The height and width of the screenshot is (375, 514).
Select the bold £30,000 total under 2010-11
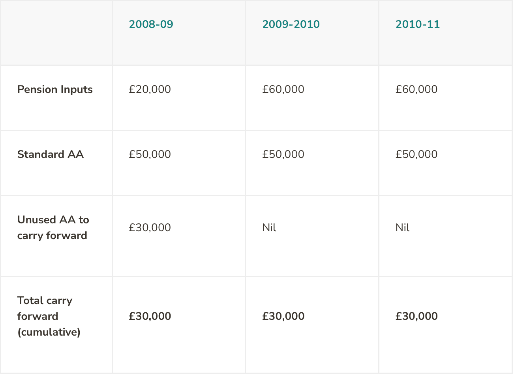(x=416, y=316)
